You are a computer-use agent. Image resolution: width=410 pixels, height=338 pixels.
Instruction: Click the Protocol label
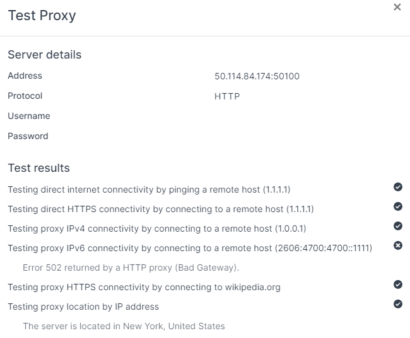point(25,96)
